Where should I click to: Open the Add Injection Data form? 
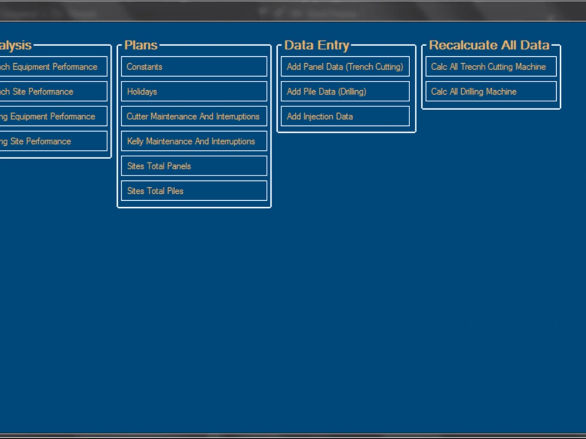tap(345, 116)
